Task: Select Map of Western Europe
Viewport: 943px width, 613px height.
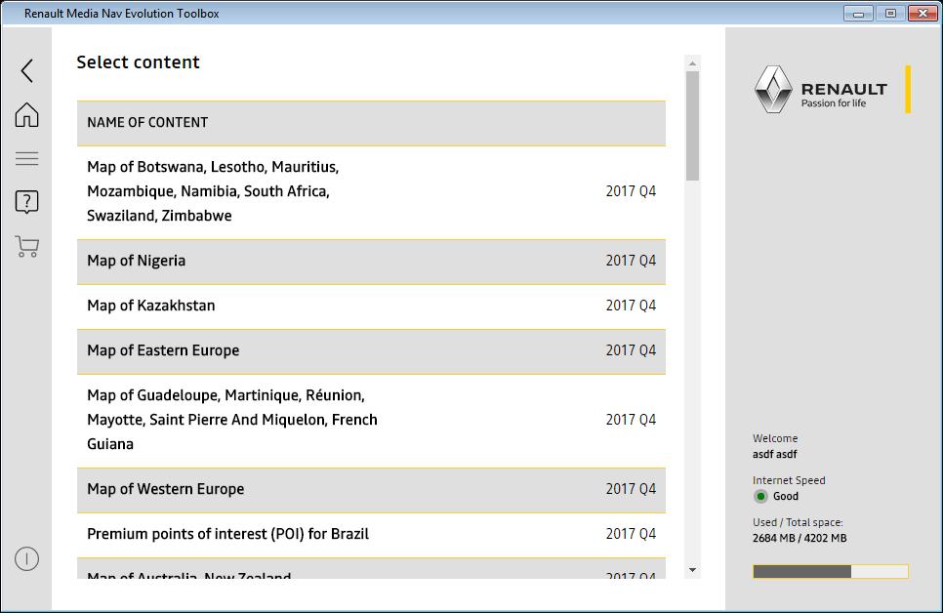Action: [371, 490]
